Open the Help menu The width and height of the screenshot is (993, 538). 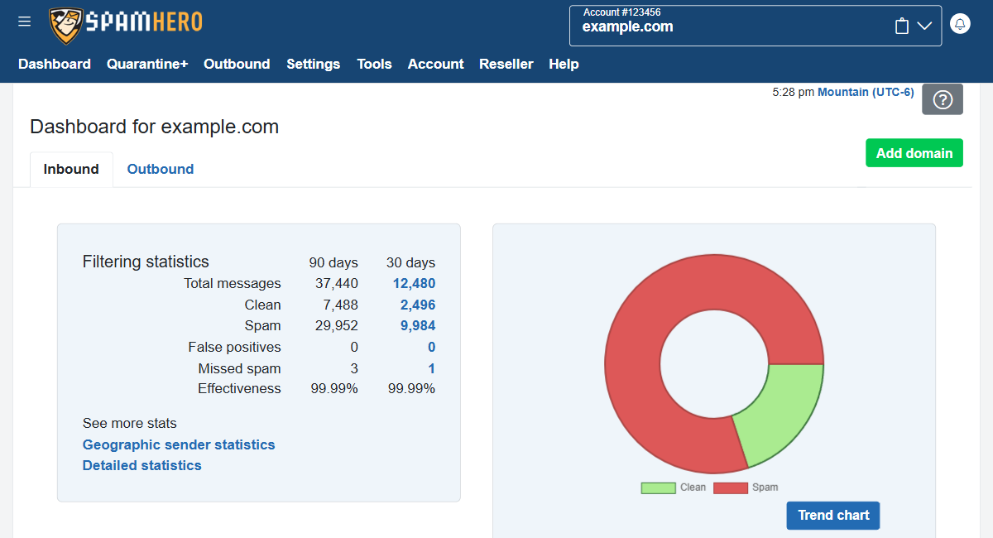[x=564, y=64]
